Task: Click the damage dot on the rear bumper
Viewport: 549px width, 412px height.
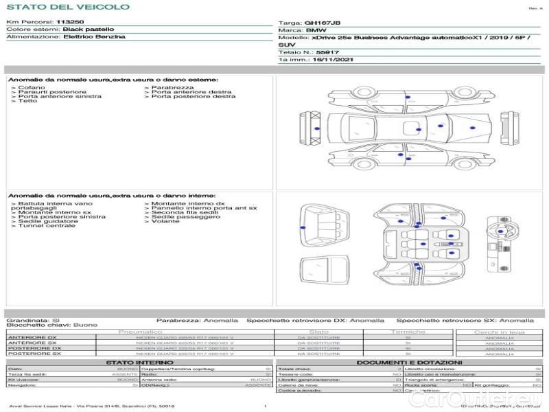Action: point(316,128)
